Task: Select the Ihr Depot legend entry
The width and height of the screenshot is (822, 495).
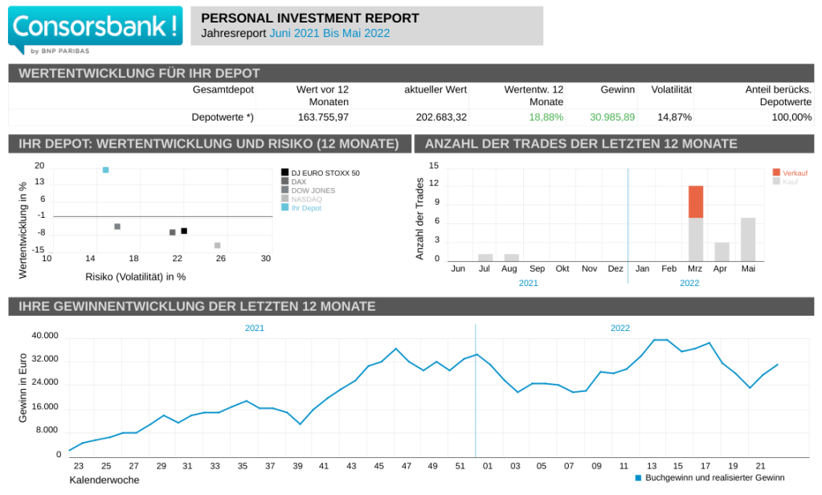Action: click(x=305, y=208)
